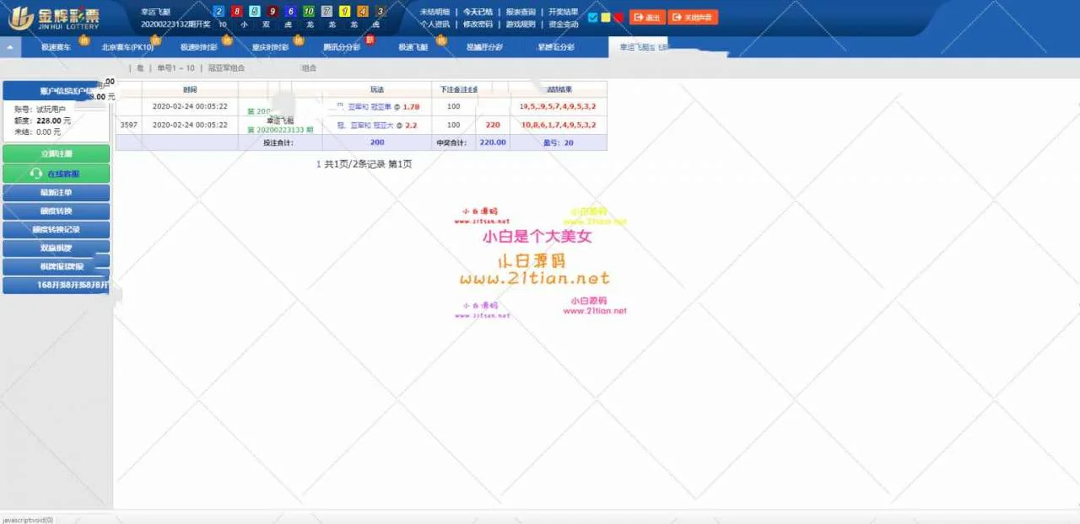1080x524 pixels.
Task: Expand the 账户信息 account panel header
Action: (x=56, y=90)
